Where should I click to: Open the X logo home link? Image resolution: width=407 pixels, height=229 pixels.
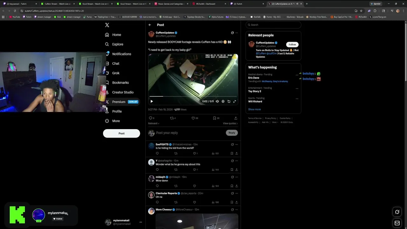(x=107, y=25)
